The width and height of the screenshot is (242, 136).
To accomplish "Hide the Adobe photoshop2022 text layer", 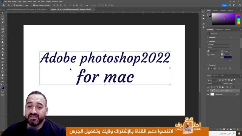I will (x=208, y=91).
